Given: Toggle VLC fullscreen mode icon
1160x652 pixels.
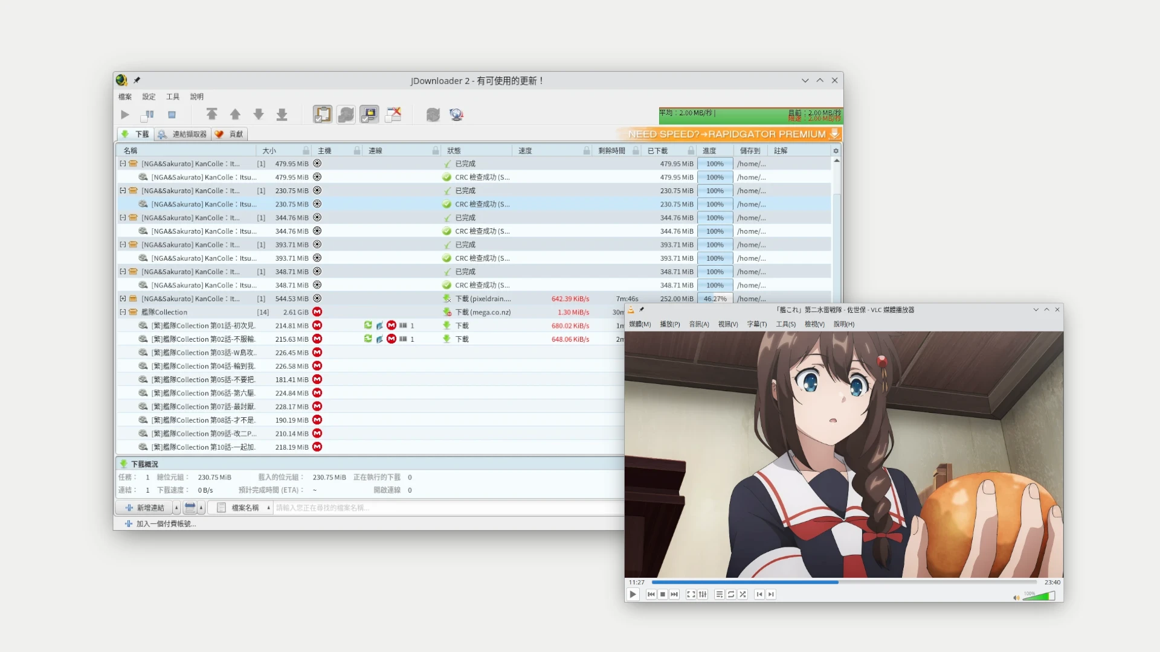Looking at the screenshot, I should (691, 595).
